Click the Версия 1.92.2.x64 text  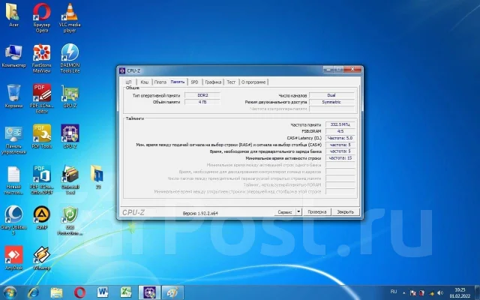(x=200, y=213)
